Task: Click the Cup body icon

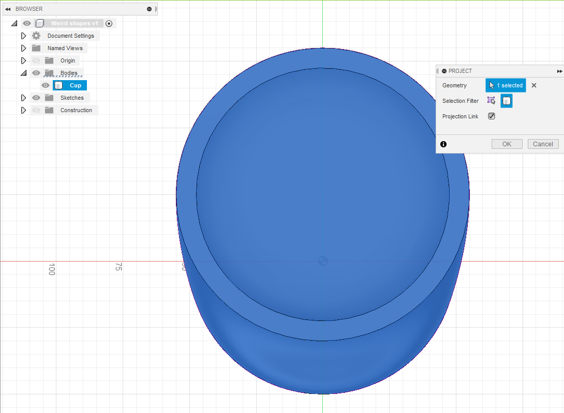Action: coord(58,85)
